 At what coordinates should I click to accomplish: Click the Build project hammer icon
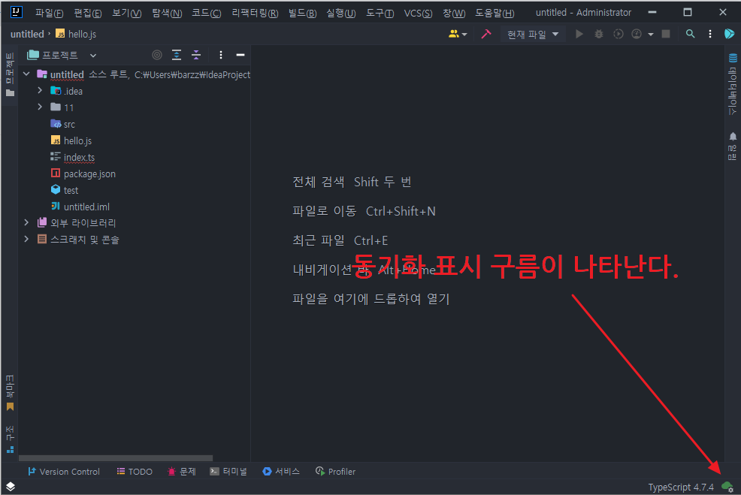click(486, 34)
